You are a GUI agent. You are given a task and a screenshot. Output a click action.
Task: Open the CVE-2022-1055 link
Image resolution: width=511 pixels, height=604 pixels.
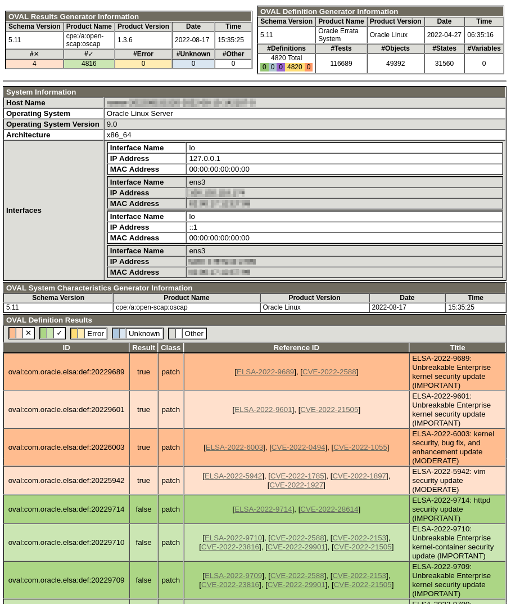click(x=360, y=448)
